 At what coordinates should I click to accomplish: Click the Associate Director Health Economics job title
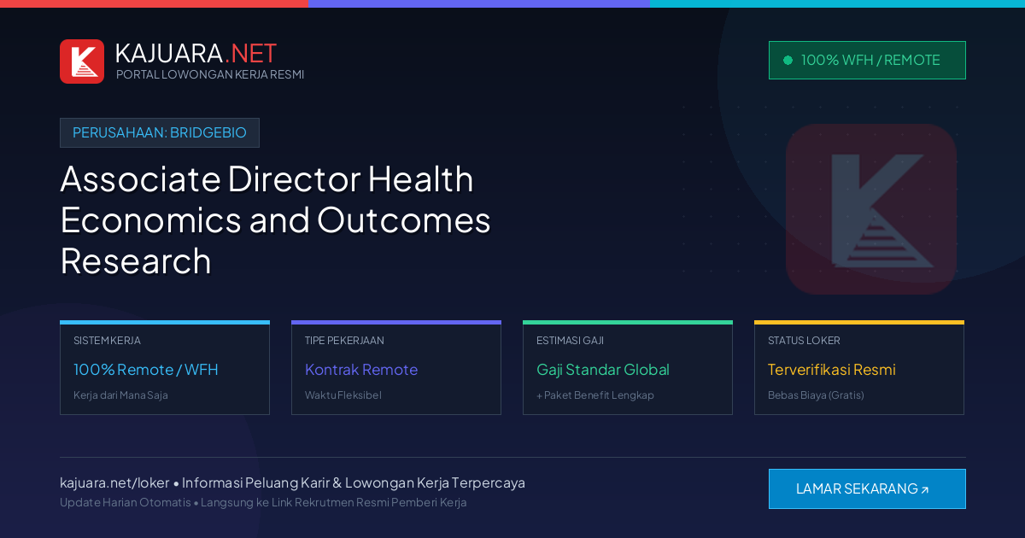click(x=275, y=219)
